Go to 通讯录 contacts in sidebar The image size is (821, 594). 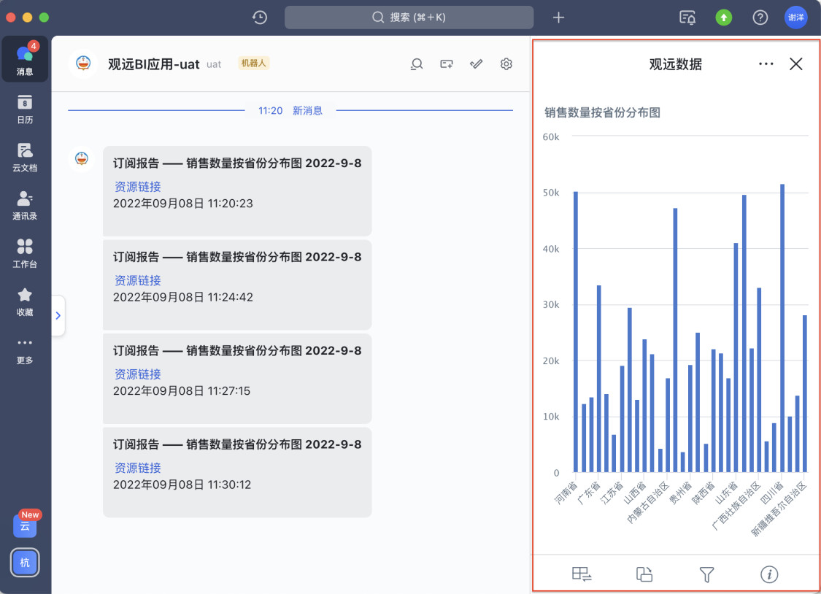click(x=25, y=204)
